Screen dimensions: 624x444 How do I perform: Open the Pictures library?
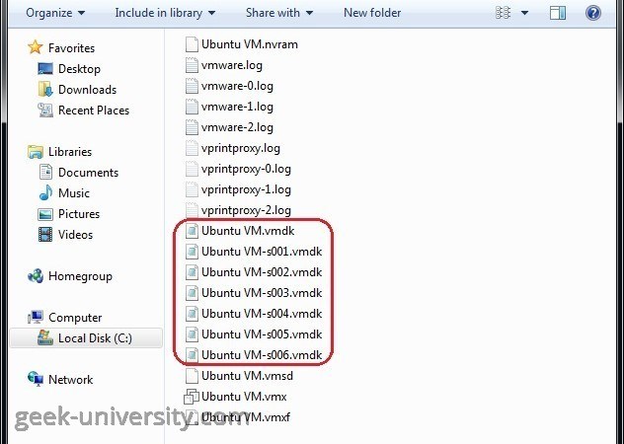coord(79,214)
